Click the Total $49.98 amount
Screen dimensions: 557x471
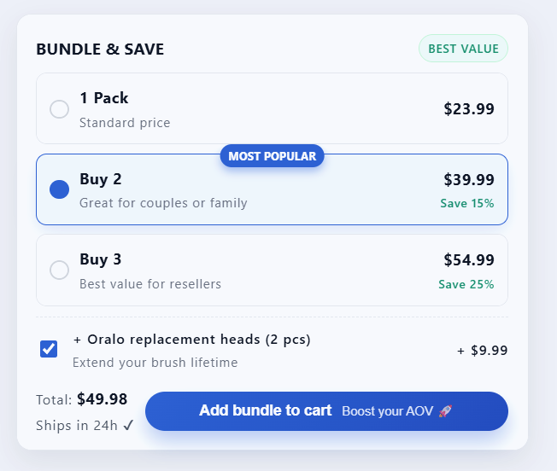[102, 398]
